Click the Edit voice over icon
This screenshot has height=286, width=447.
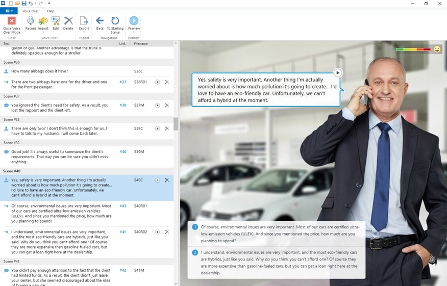56,21
